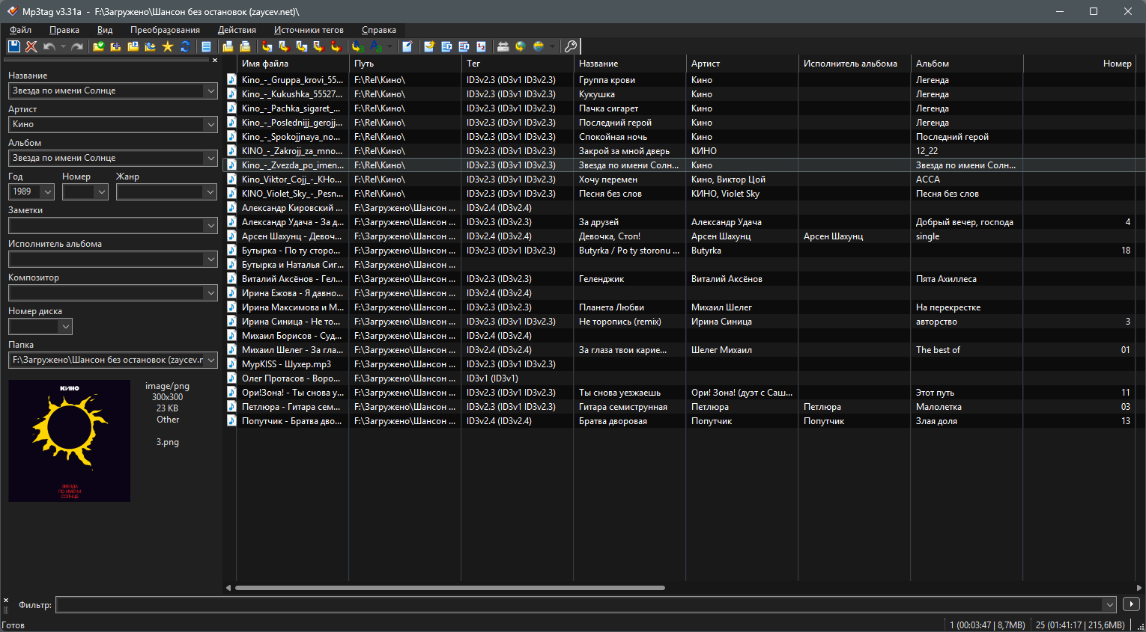Close the tag panel with small x
Viewport: 1146px width, 632px height.
pos(214,61)
